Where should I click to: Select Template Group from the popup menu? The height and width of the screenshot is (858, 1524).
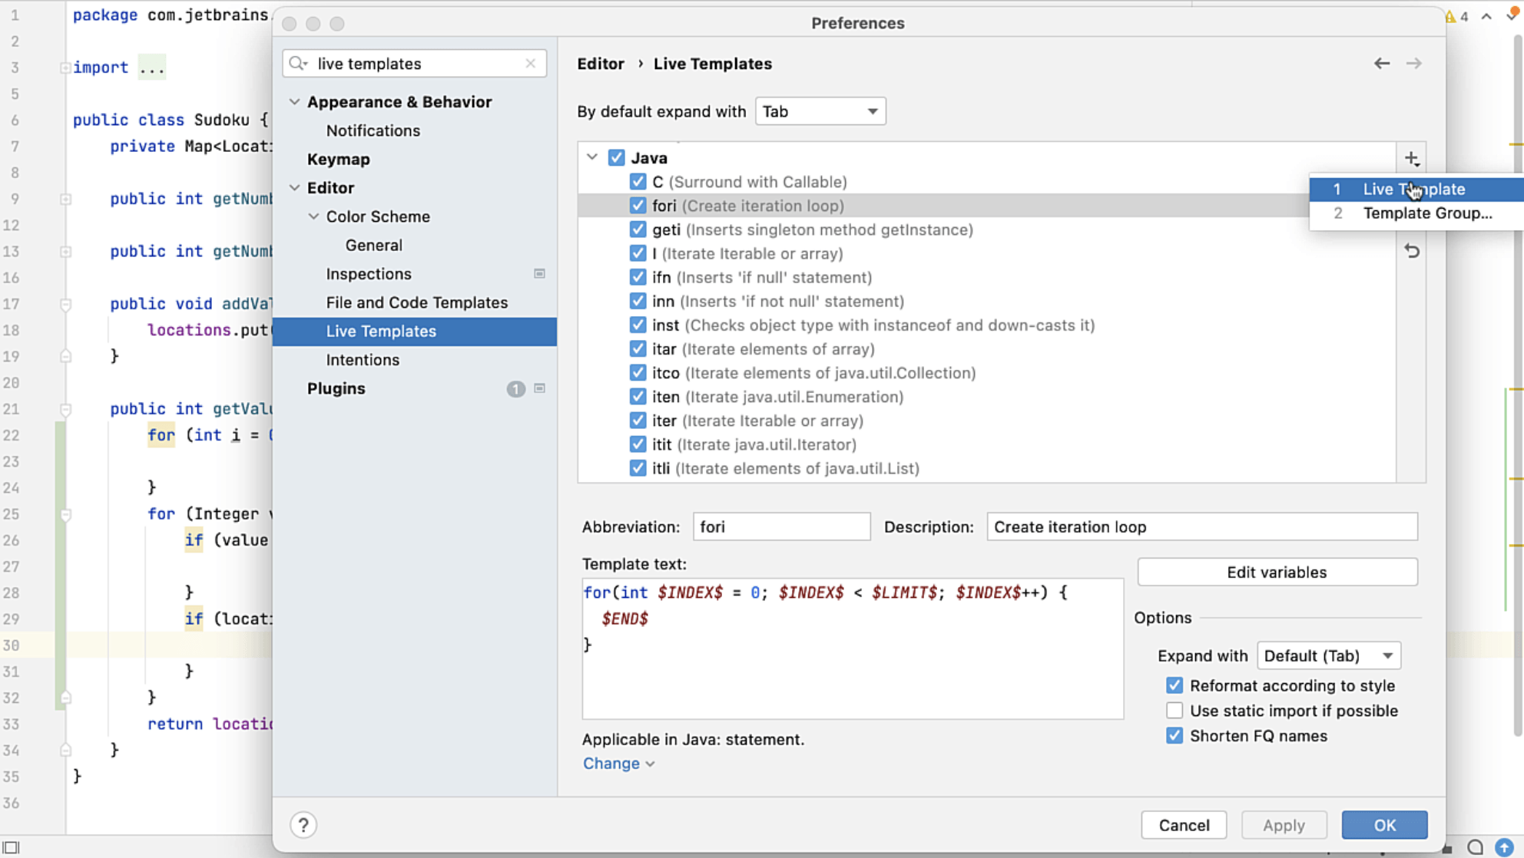[x=1429, y=213]
